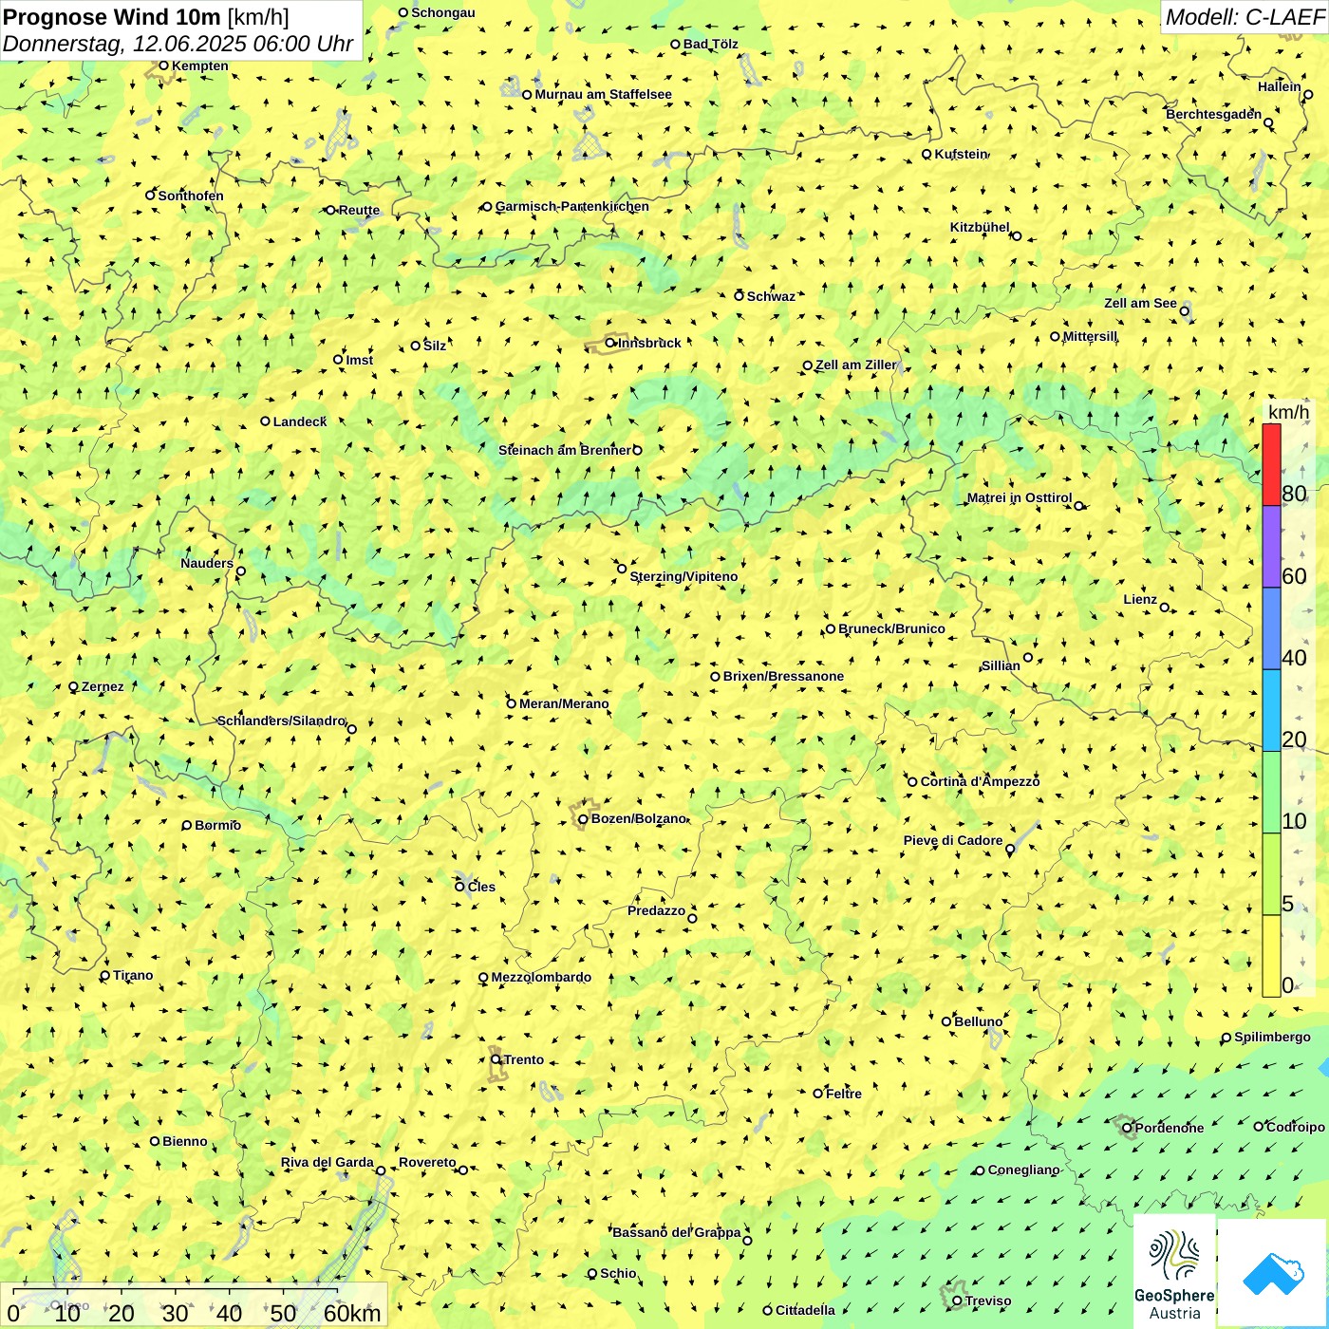The height and width of the screenshot is (1329, 1329).
Task: Click the Riva del Garda label
Action: (x=327, y=1162)
